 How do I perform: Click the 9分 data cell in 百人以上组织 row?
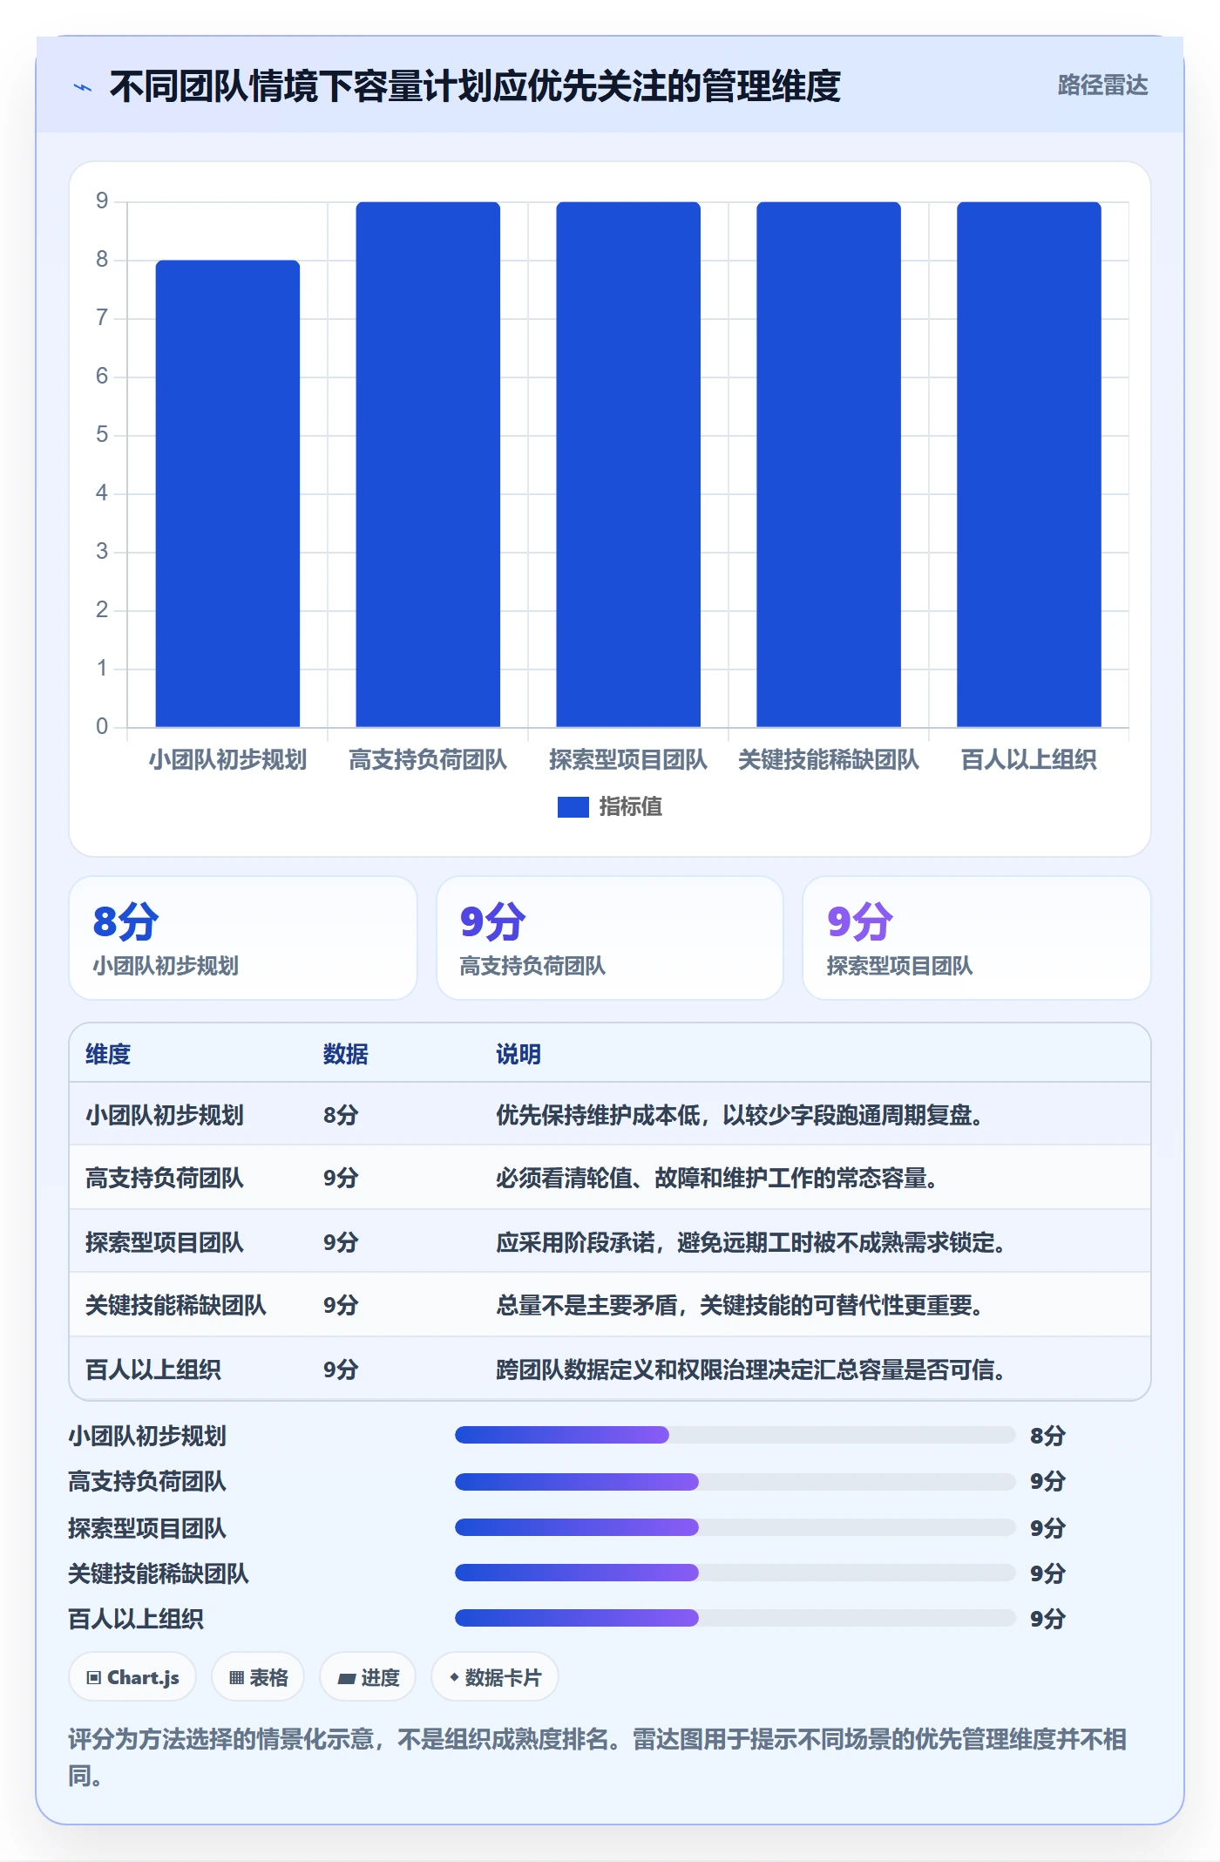tap(341, 1369)
